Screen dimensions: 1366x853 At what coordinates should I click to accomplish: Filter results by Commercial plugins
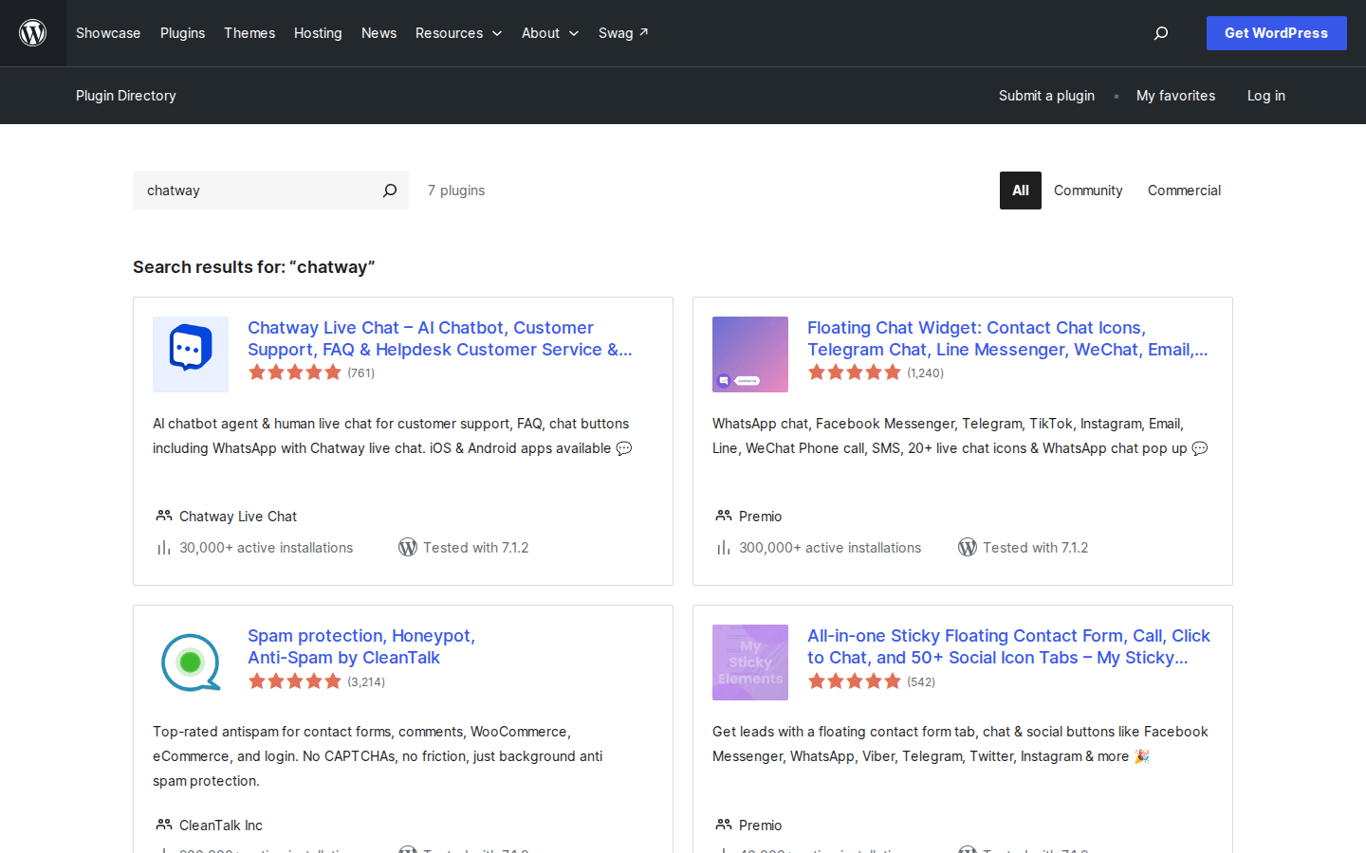pyautogui.click(x=1184, y=191)
